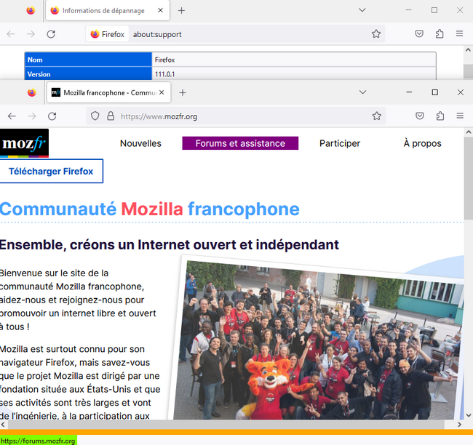473x445 pixels.
Task: Close the Mozilla francophone tab
Action: pyautogui.click(x=162, y=92)
